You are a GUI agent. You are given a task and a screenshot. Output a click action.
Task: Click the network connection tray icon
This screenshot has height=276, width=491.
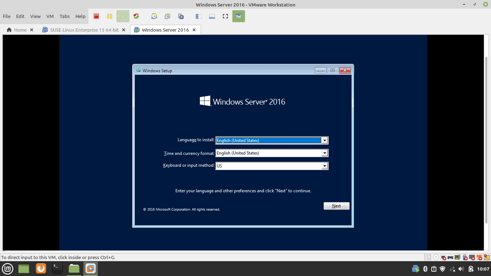[x=453, y=269]
